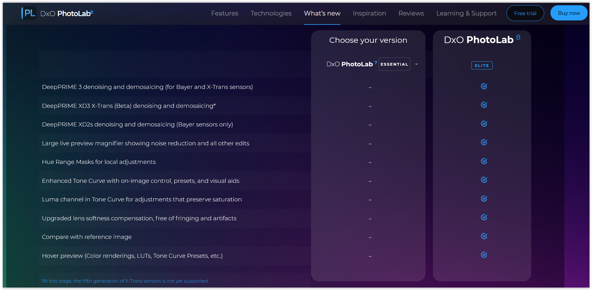Click checkmark for Compare with reference image row
592x290 pixels.
point(484,236)
